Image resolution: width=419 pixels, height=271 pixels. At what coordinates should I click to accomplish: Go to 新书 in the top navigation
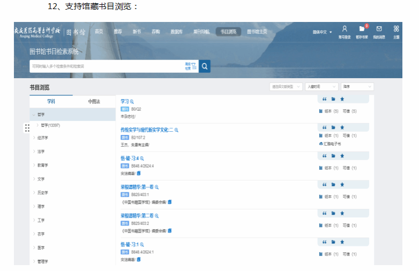point(137,32)
